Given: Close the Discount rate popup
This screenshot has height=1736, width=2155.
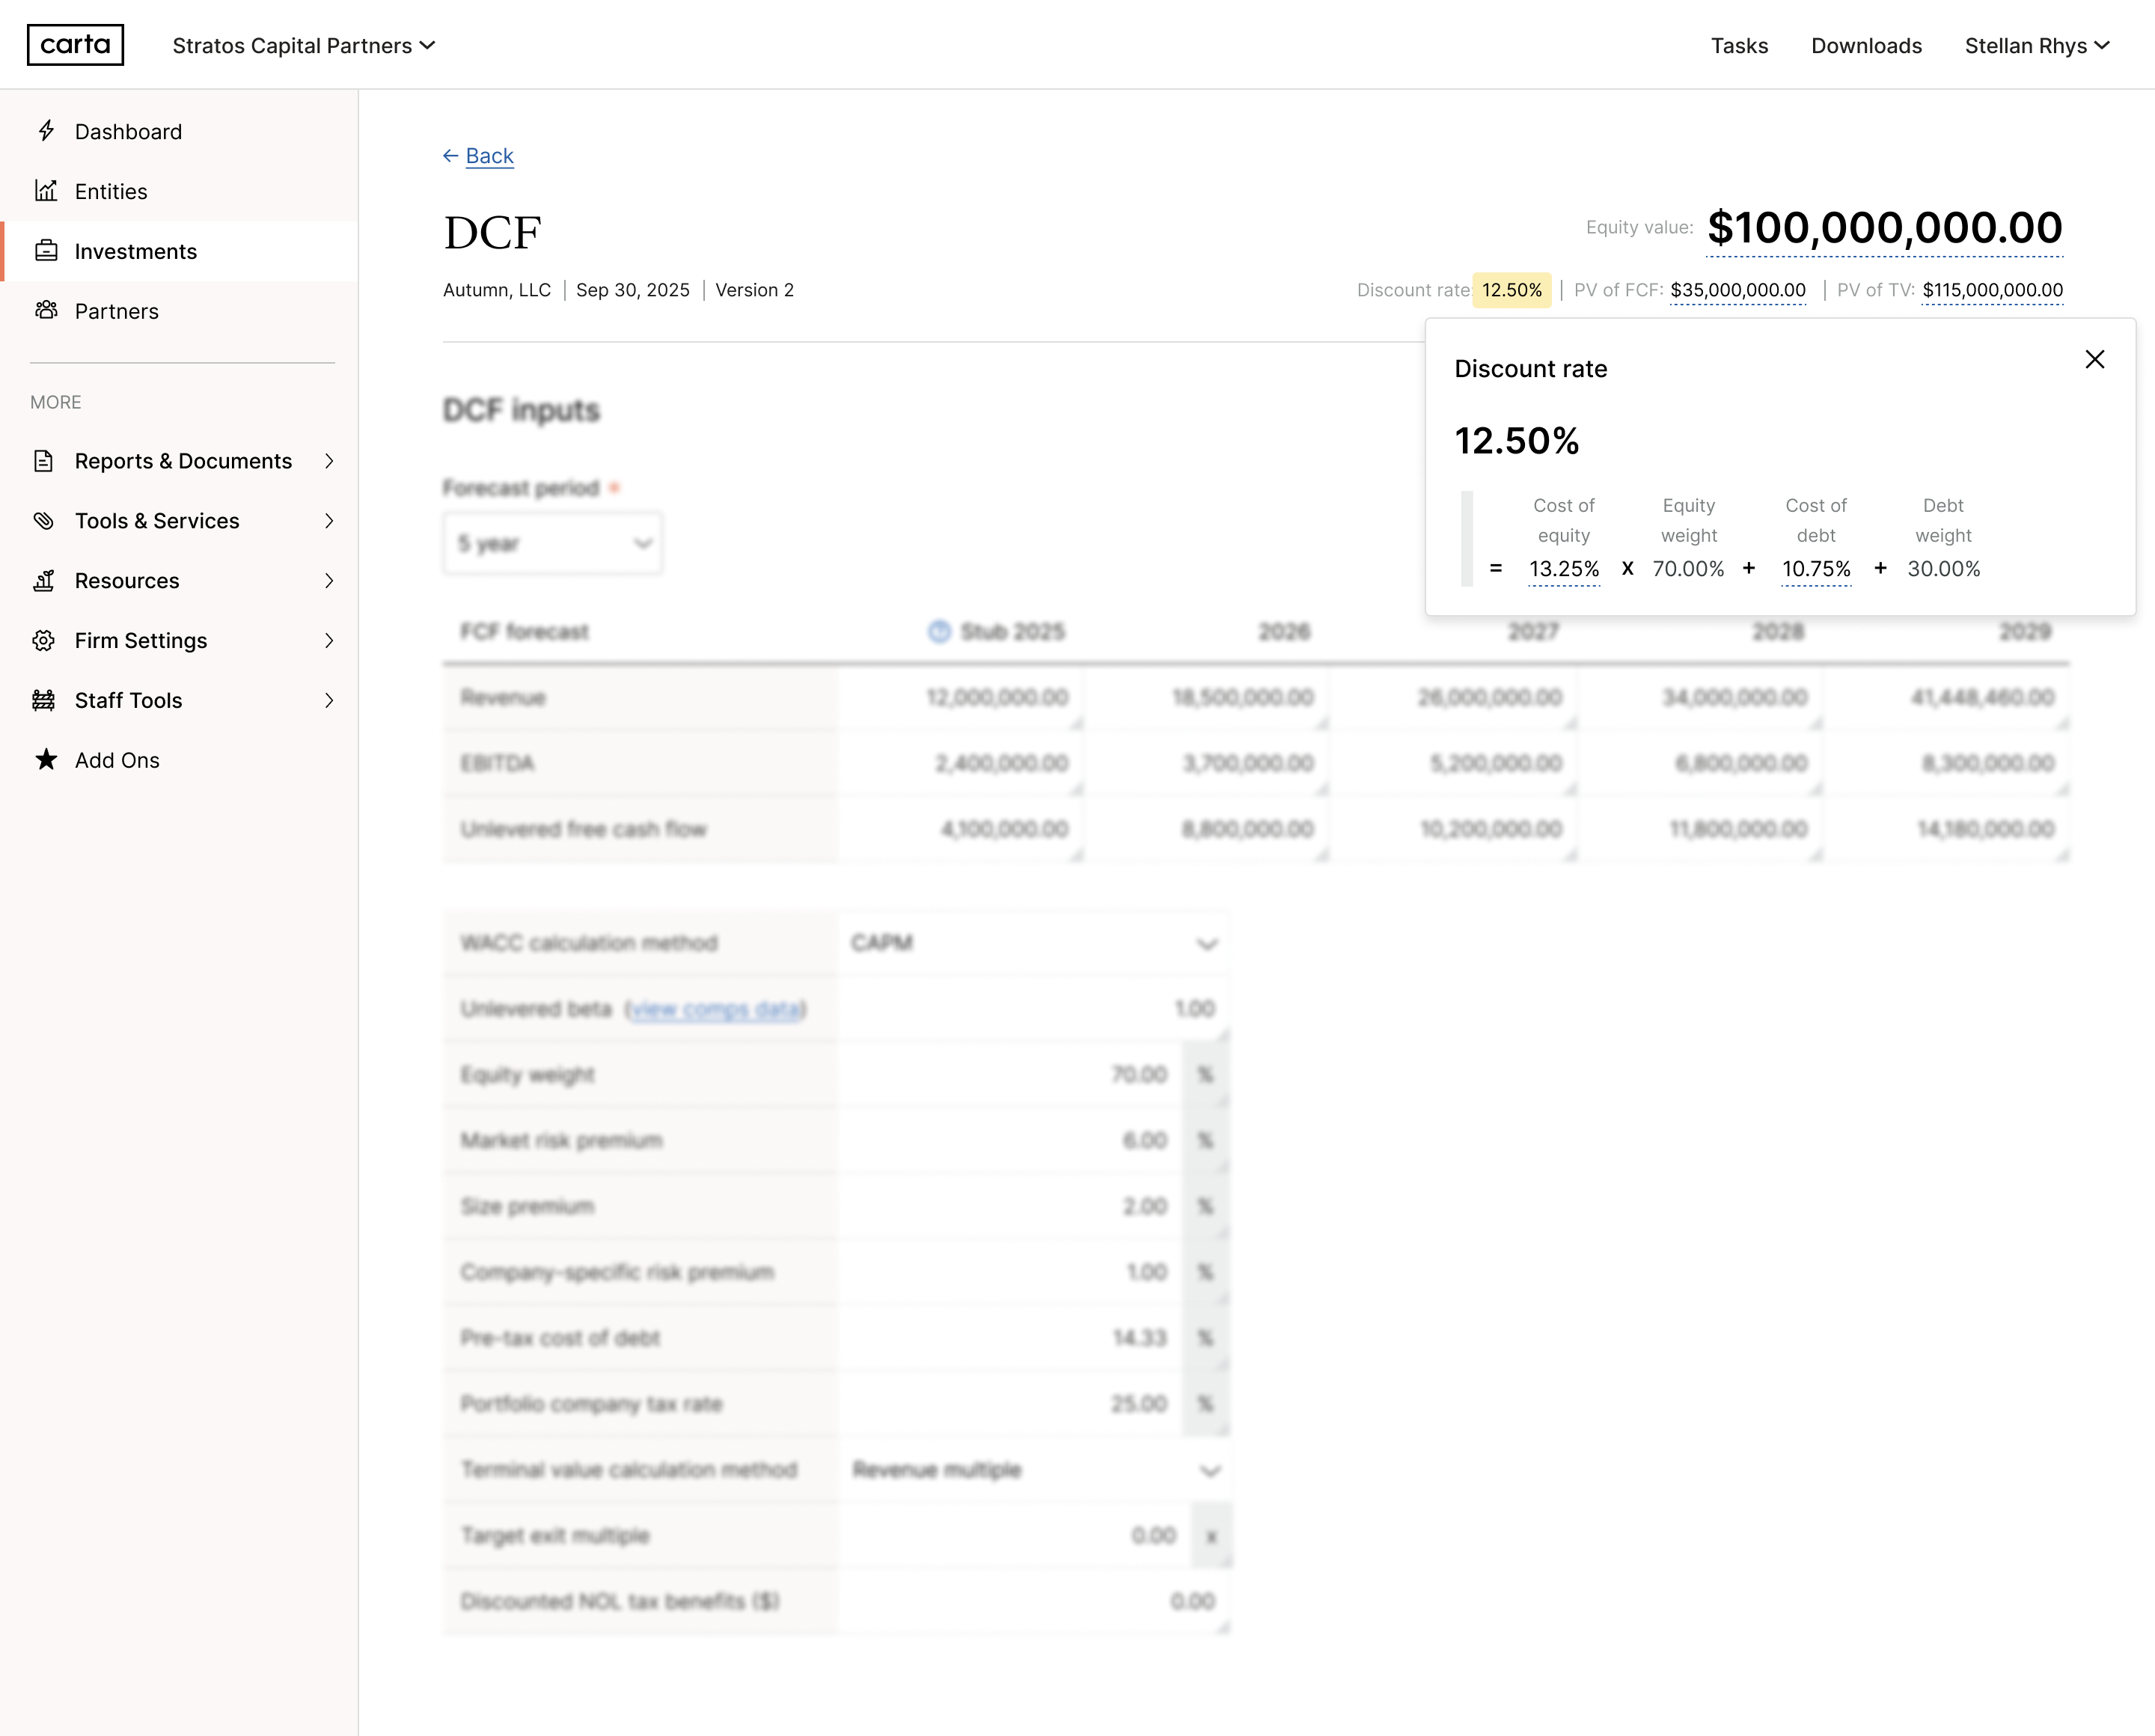Looking at the screenshot, I should (x=2095, y=359).
